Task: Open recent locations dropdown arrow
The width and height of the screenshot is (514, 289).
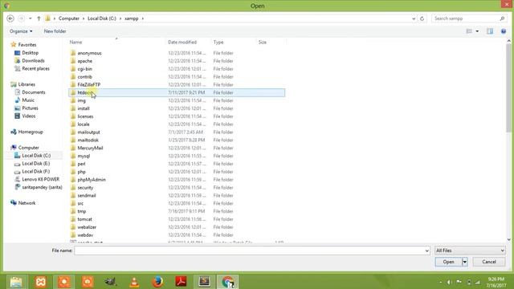Action: [x=31, y=18]
